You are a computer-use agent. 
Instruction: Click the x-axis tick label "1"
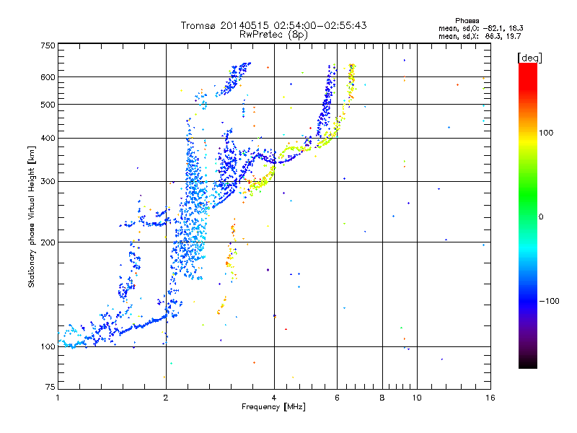click(x=58, y=398)
